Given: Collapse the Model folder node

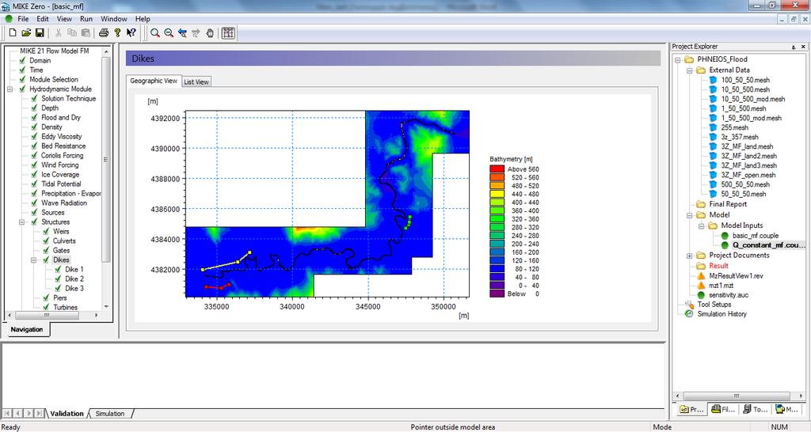Looking at the screenshot, I should (x=690, y=215).
